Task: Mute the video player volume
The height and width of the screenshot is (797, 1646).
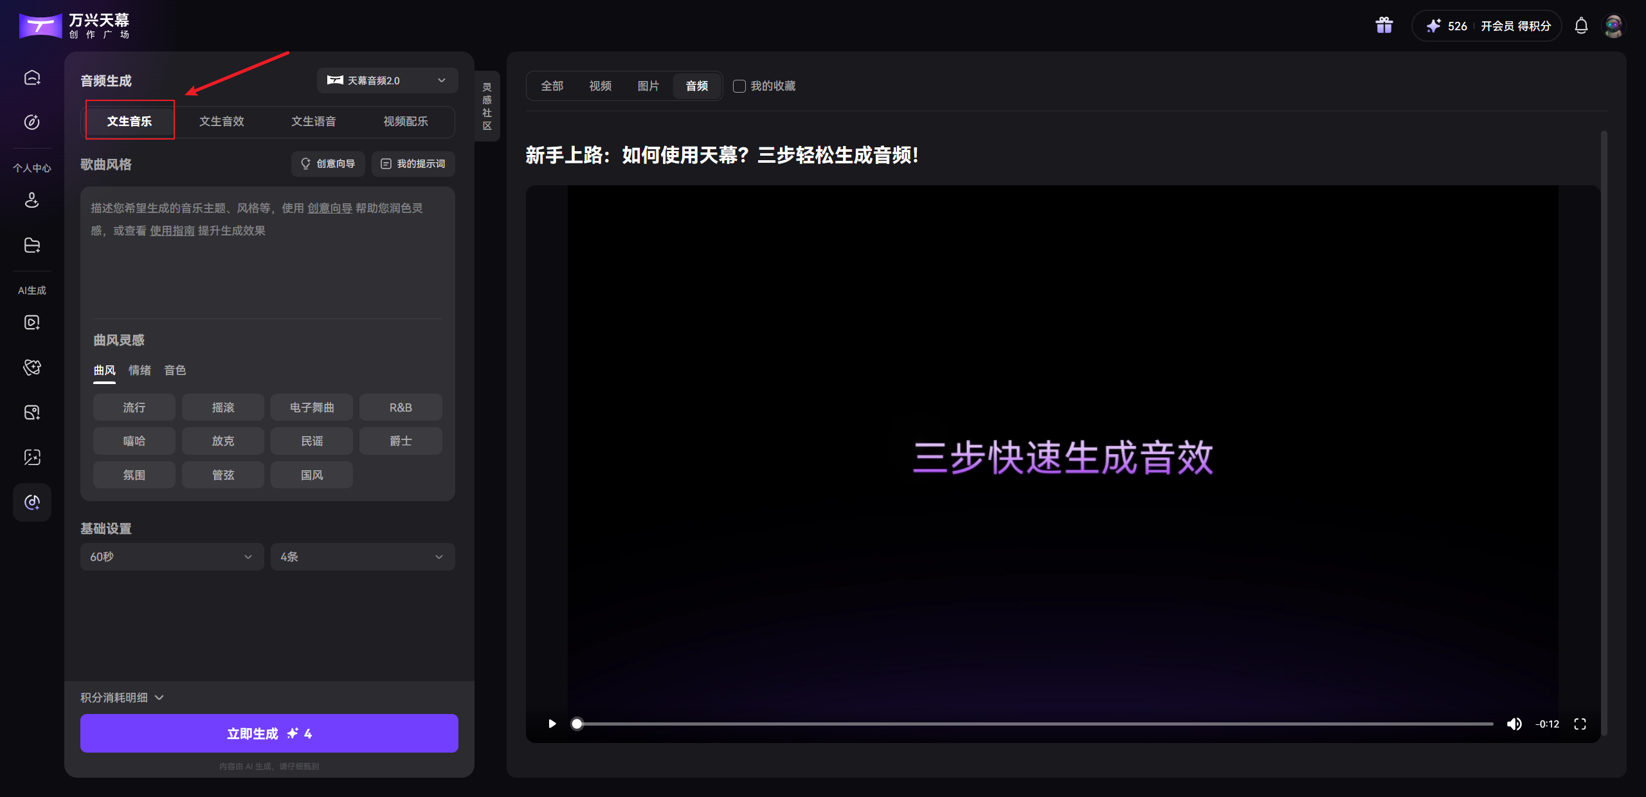Action: point(1515,724)
